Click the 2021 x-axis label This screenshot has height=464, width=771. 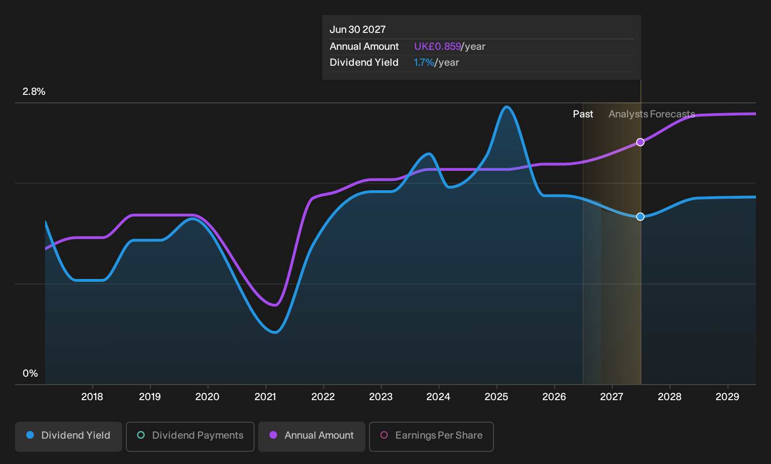point(265,397)
